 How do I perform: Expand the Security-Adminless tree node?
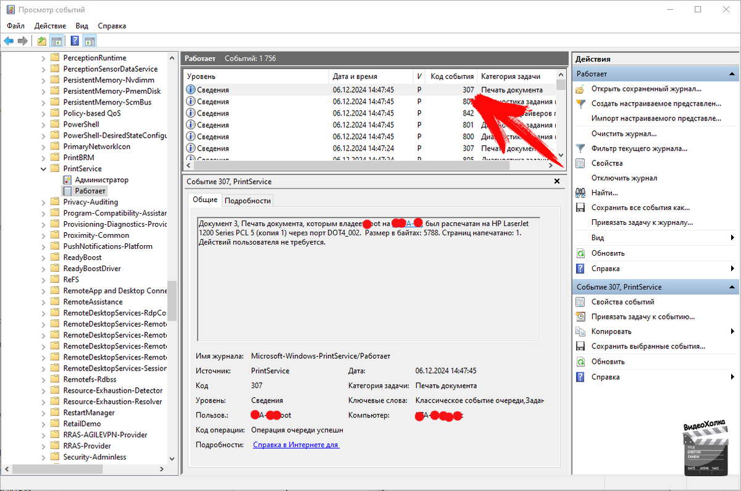[43, 457]
